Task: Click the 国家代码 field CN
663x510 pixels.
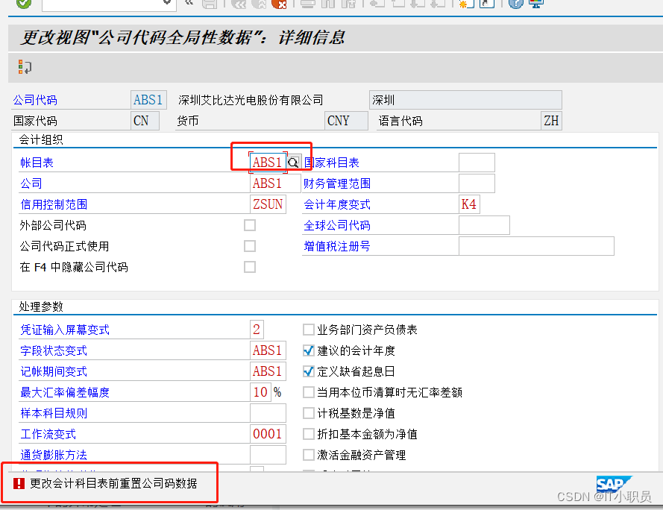Action: pos(145,121)
